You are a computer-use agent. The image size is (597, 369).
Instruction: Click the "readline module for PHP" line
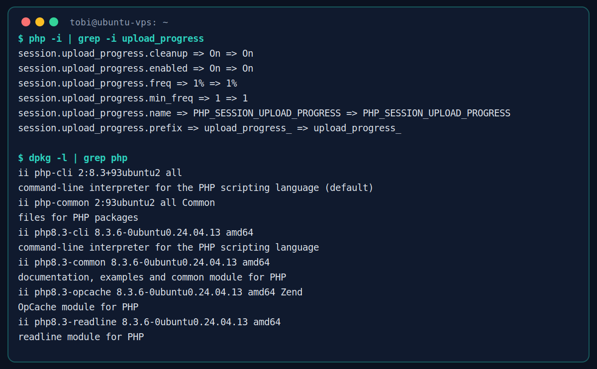tap(81, 337)
